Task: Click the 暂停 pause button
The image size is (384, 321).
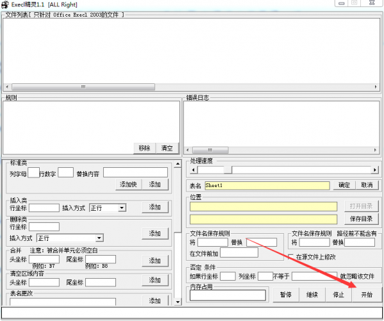Action: click(x=285, y=295)
